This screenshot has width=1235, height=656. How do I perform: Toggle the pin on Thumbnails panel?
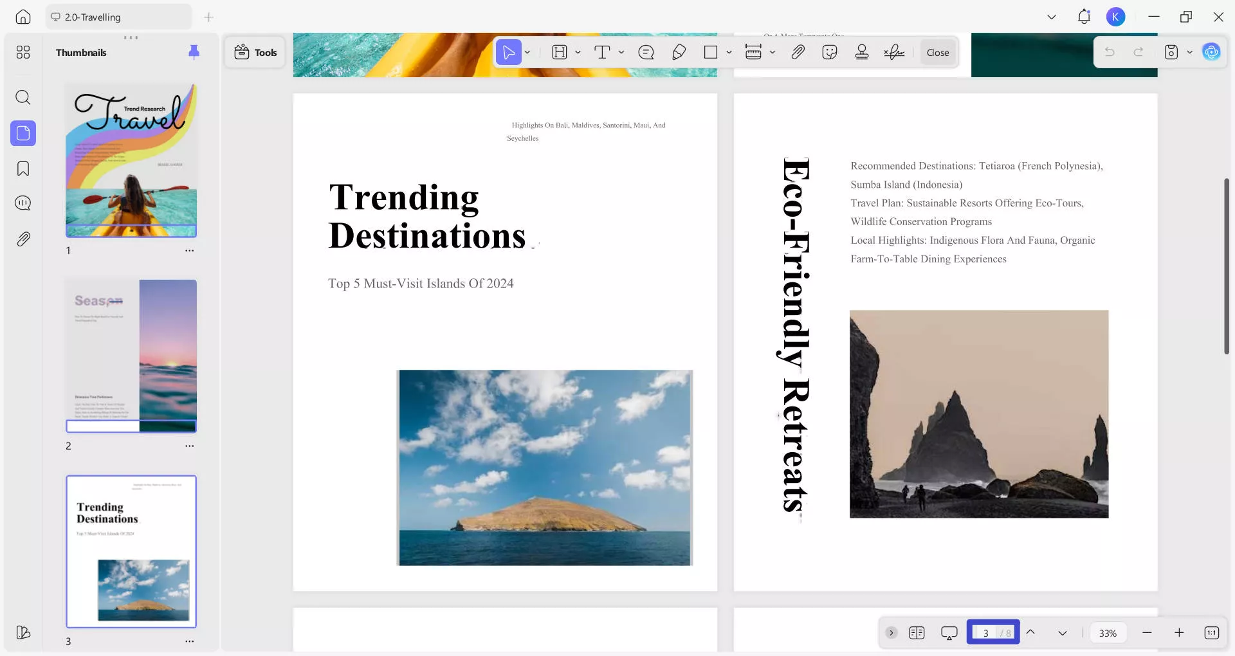194,52
